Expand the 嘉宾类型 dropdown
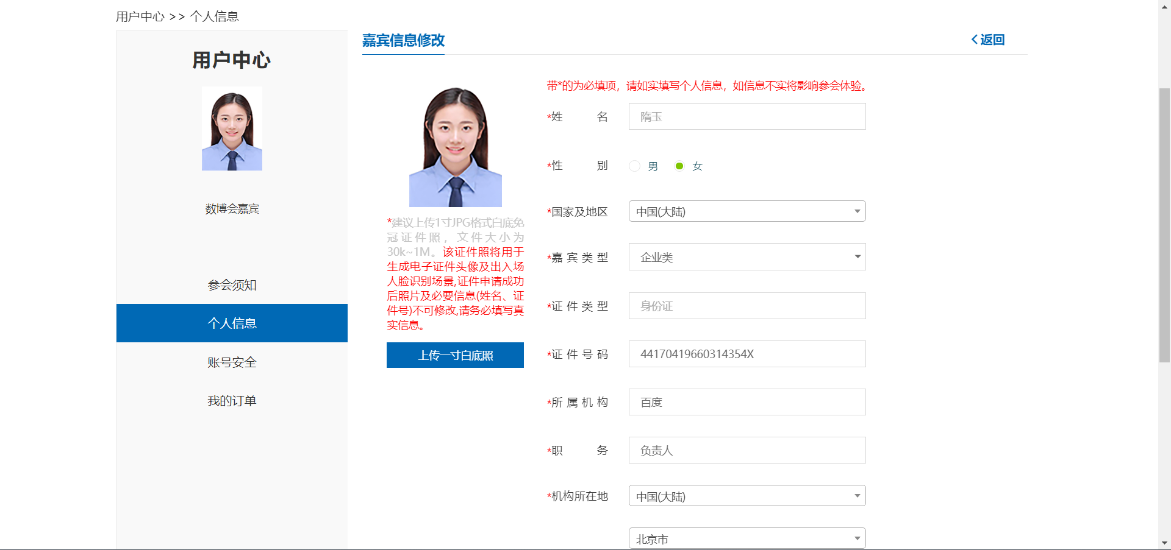Viewport: 1171px width, 550px height. [x=747, y=257]
